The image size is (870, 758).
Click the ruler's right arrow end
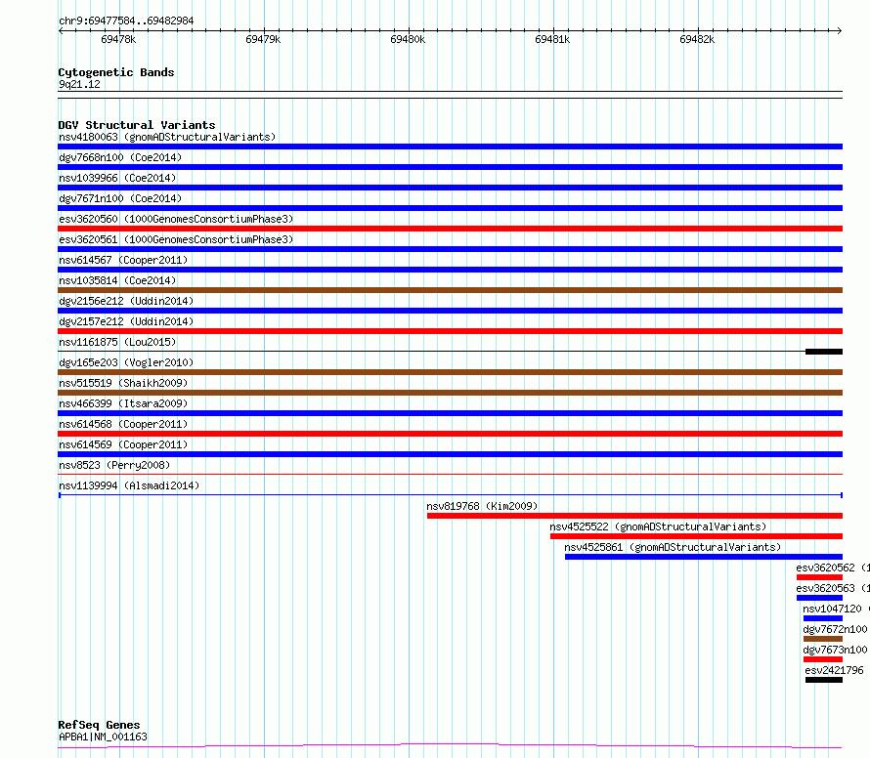[840, 30]
